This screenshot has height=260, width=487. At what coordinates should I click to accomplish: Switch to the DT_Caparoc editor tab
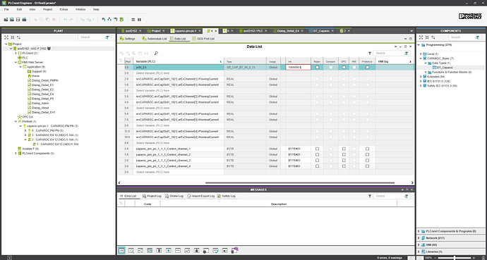[x=321, y=31]
